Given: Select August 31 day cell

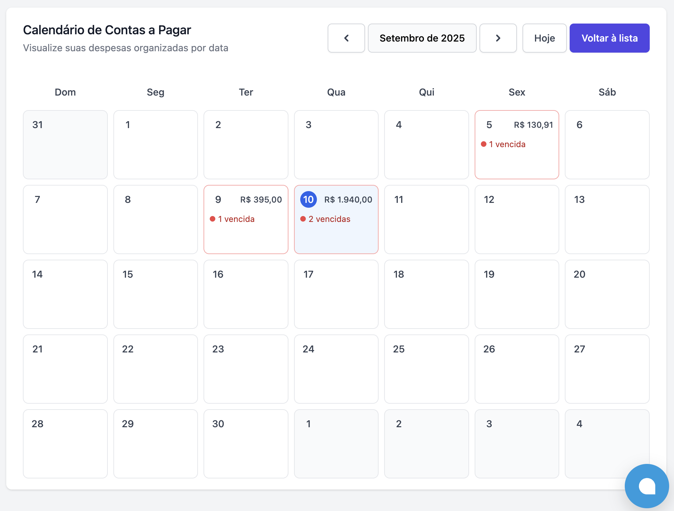Looking at the screenshot, I should 65,144.
